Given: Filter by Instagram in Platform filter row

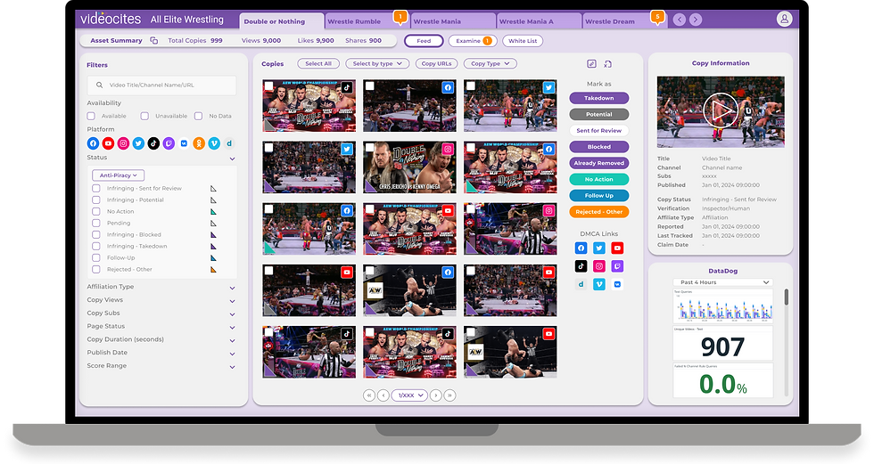Looking at the screenshot, I should [123, 143].
